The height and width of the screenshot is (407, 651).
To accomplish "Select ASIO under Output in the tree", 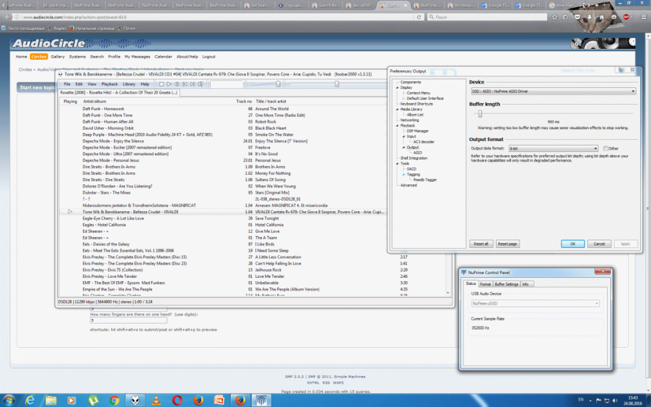I will 418,153.
